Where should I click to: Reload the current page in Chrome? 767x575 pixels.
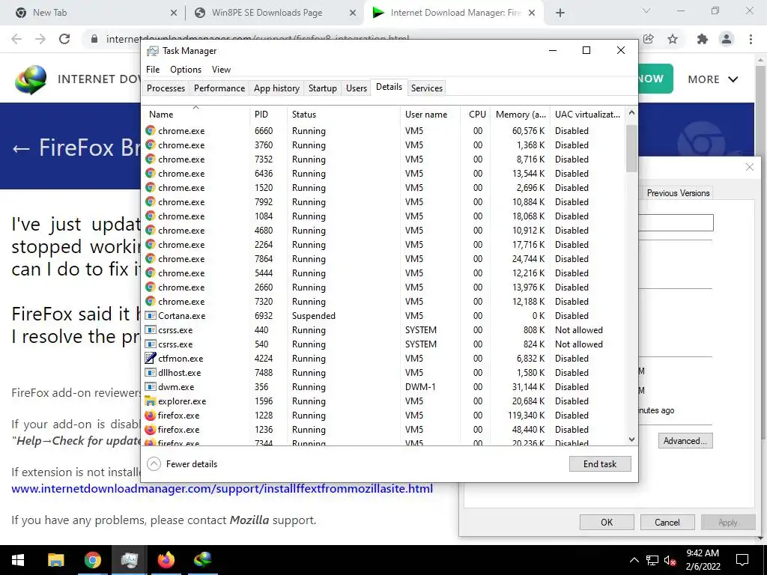coord(64,39)
